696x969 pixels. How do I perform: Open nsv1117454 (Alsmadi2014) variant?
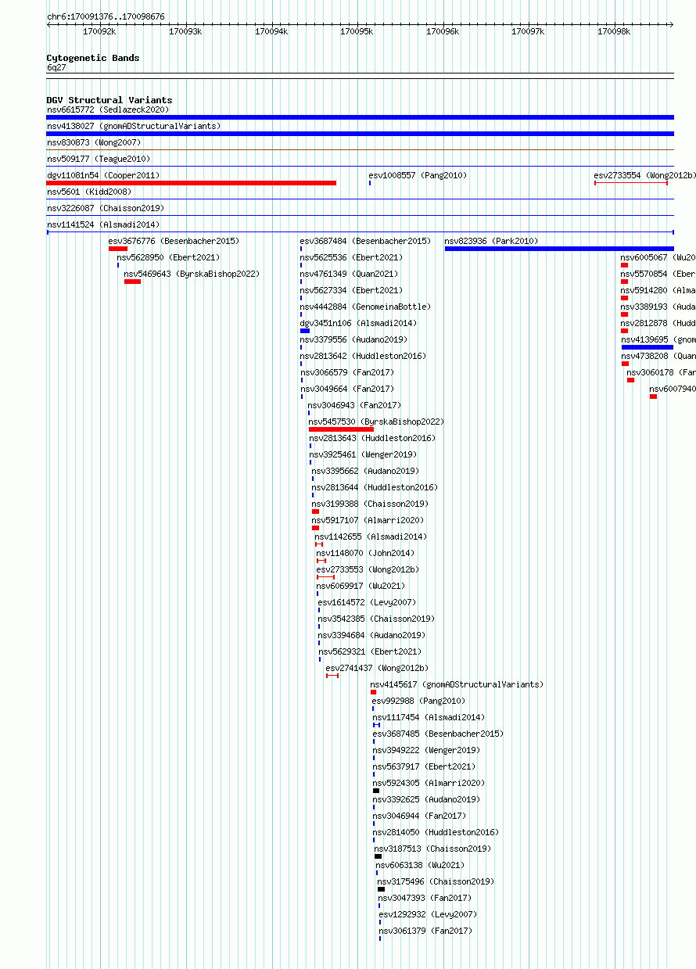pyautogui.click(x=429, y=717)
